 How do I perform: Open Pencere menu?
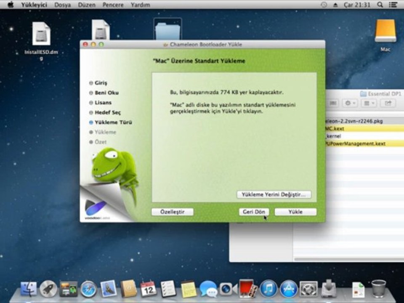[x=113, y=5]
